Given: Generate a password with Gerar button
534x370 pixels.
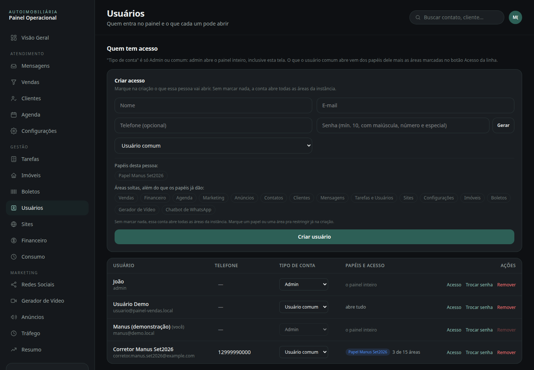Looking at the screenshot, I should click(x=503, y=125).
